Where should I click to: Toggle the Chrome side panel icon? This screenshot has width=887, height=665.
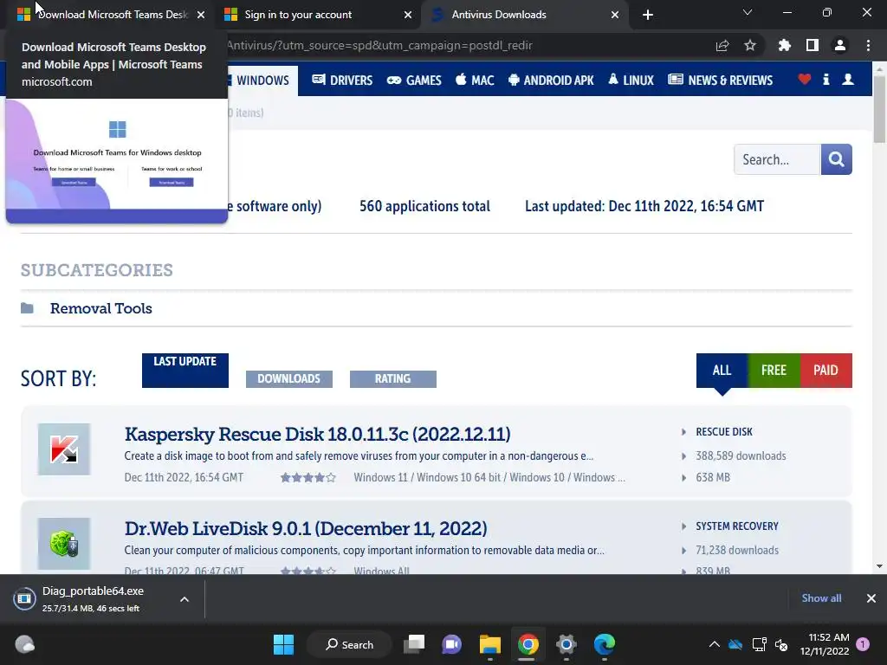pyautogui.click(x=813, y=46)
